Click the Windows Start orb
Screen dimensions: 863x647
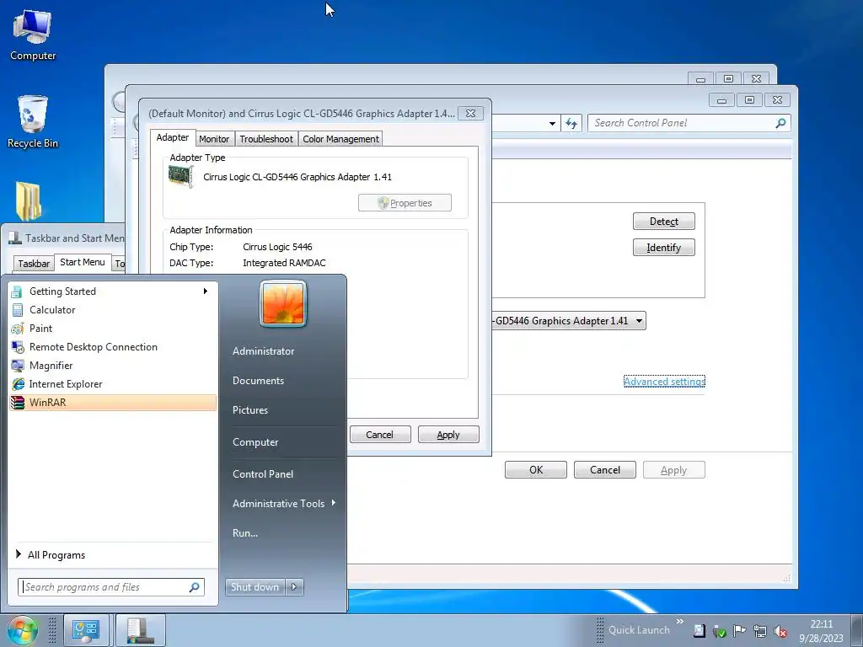[x=23, y=630]
